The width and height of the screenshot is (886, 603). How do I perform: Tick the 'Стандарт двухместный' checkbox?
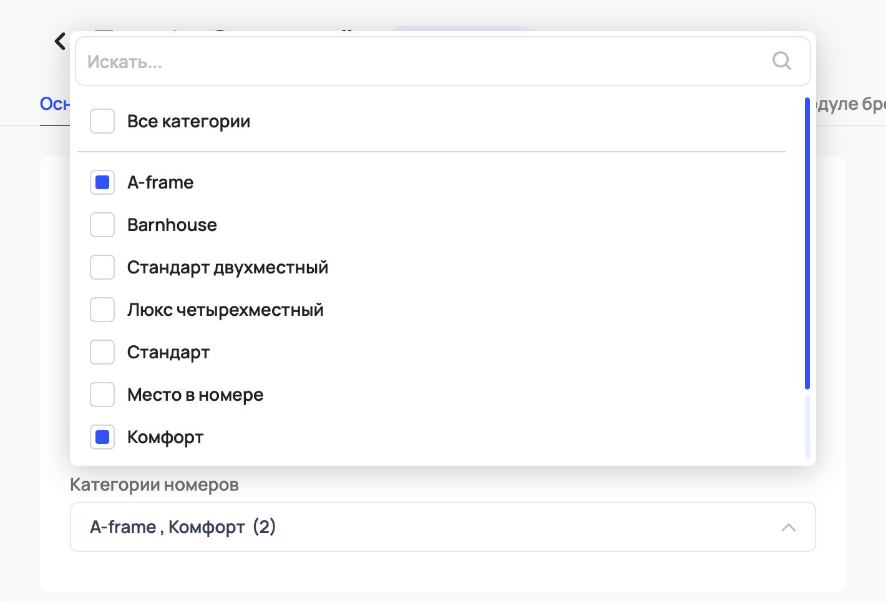(x=102, y=267)
